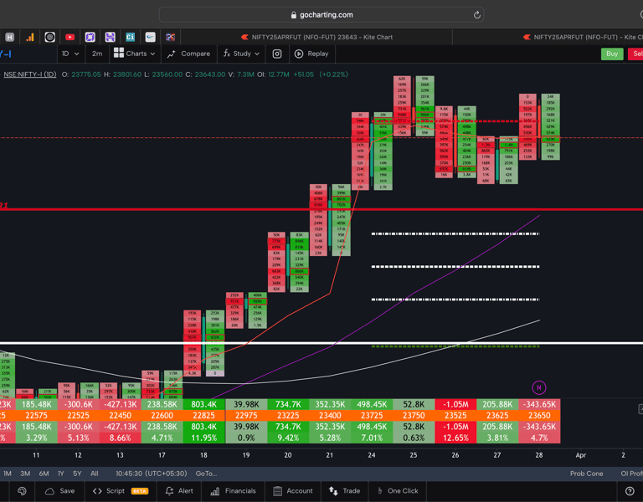Image resolution: width=643 pixels, height=502 pixels.
Task: Click the -343.65K cell in top delta row
Action: coord(539,404)
